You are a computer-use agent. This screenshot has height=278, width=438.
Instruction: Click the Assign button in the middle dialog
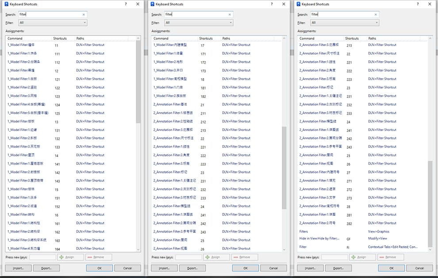(216, 257)
